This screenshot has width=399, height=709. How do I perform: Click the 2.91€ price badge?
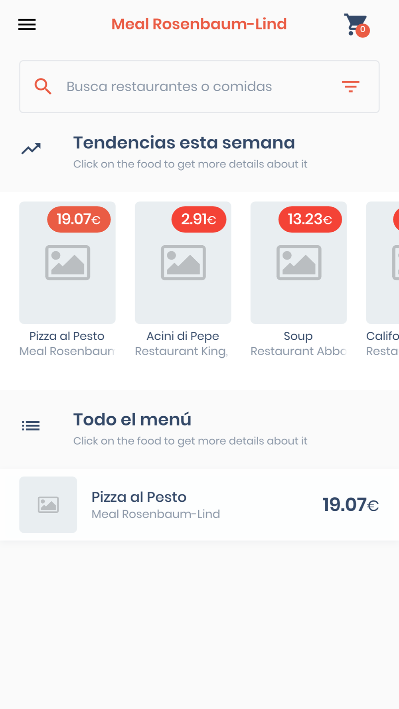(199, 219)
